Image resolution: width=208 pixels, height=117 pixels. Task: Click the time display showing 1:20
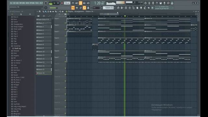pyautogui.click(x=99, y=3)
